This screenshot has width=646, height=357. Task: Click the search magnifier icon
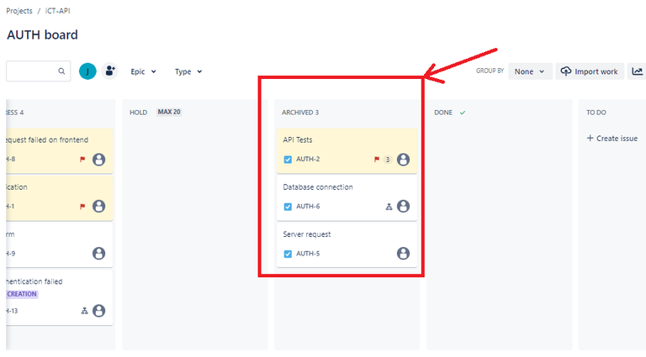point(61,71)
